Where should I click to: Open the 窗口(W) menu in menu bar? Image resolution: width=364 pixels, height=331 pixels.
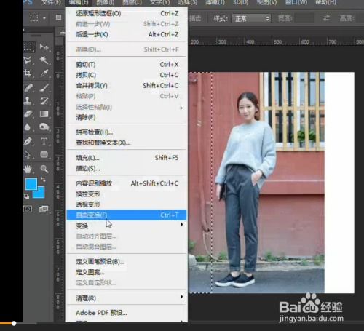point(296,2)
